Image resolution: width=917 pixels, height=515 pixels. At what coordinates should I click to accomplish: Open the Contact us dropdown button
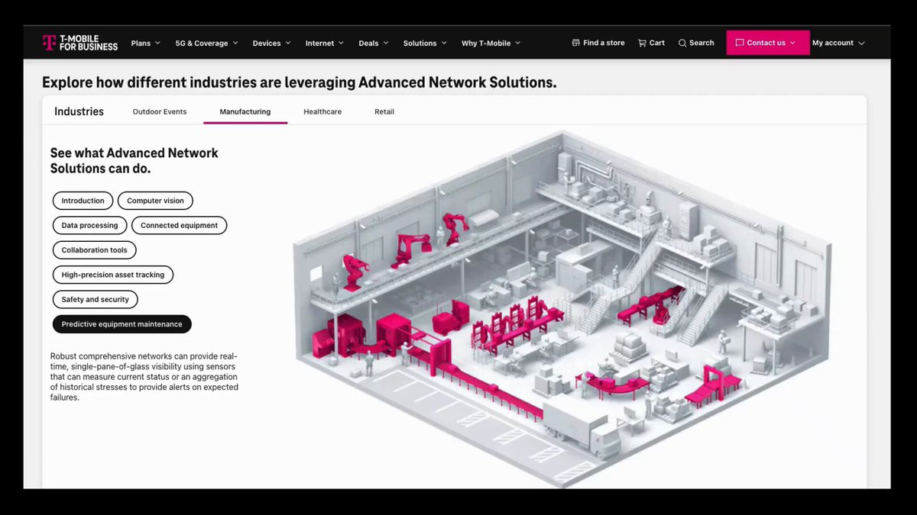tap(768, 43)
